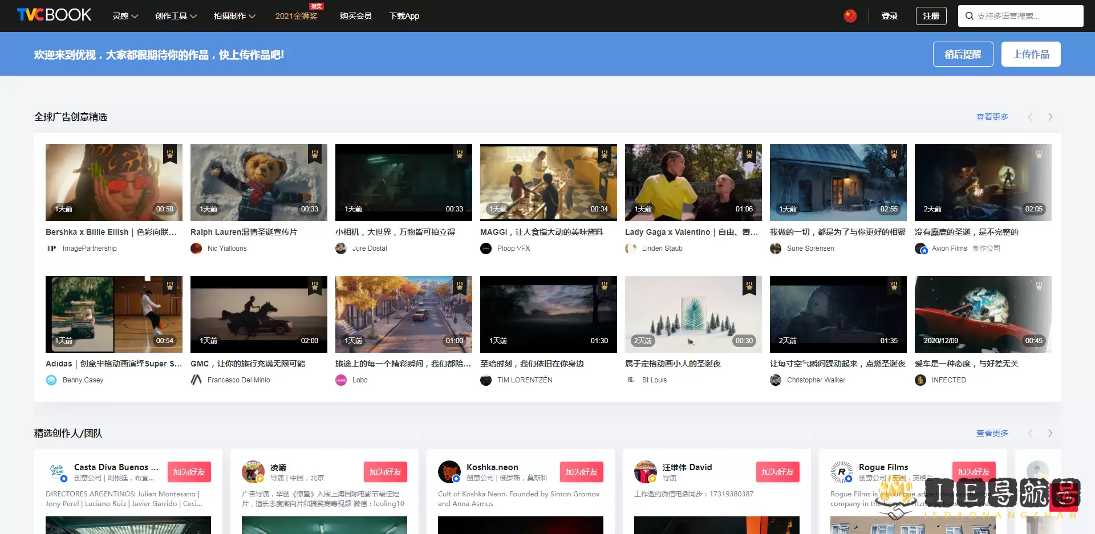This screenshot has height=534, width=1095.
Task: Open the 2021金狮奖 menu item
Action: pos(296,16)
